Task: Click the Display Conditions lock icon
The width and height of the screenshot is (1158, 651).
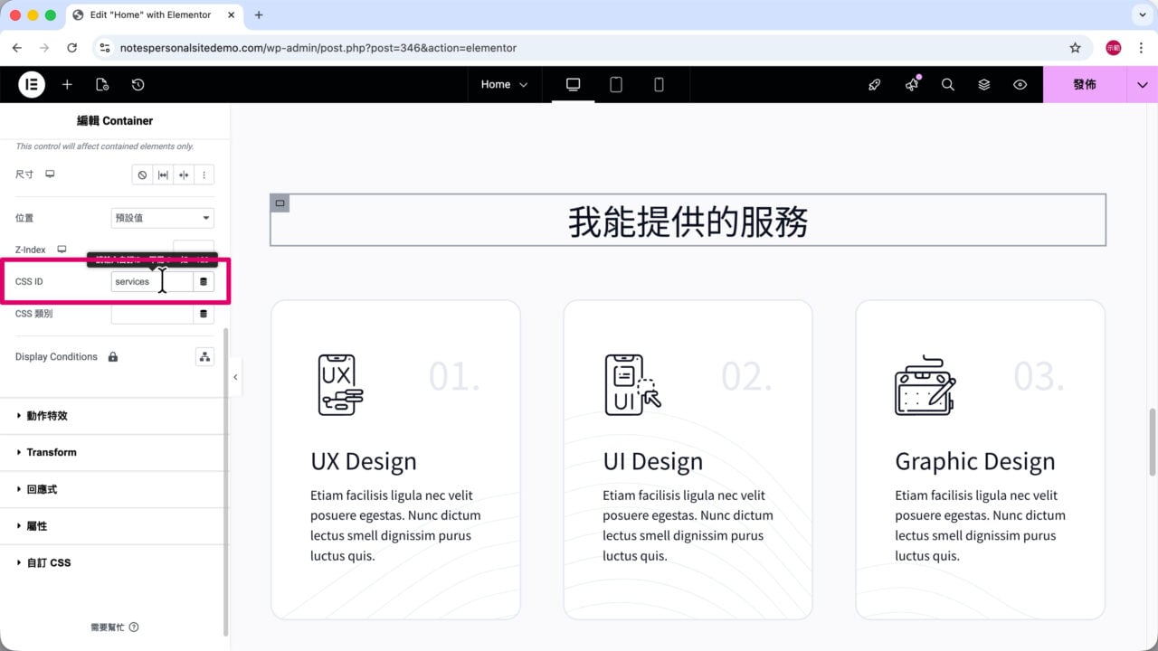Action: tap(113, 356)
